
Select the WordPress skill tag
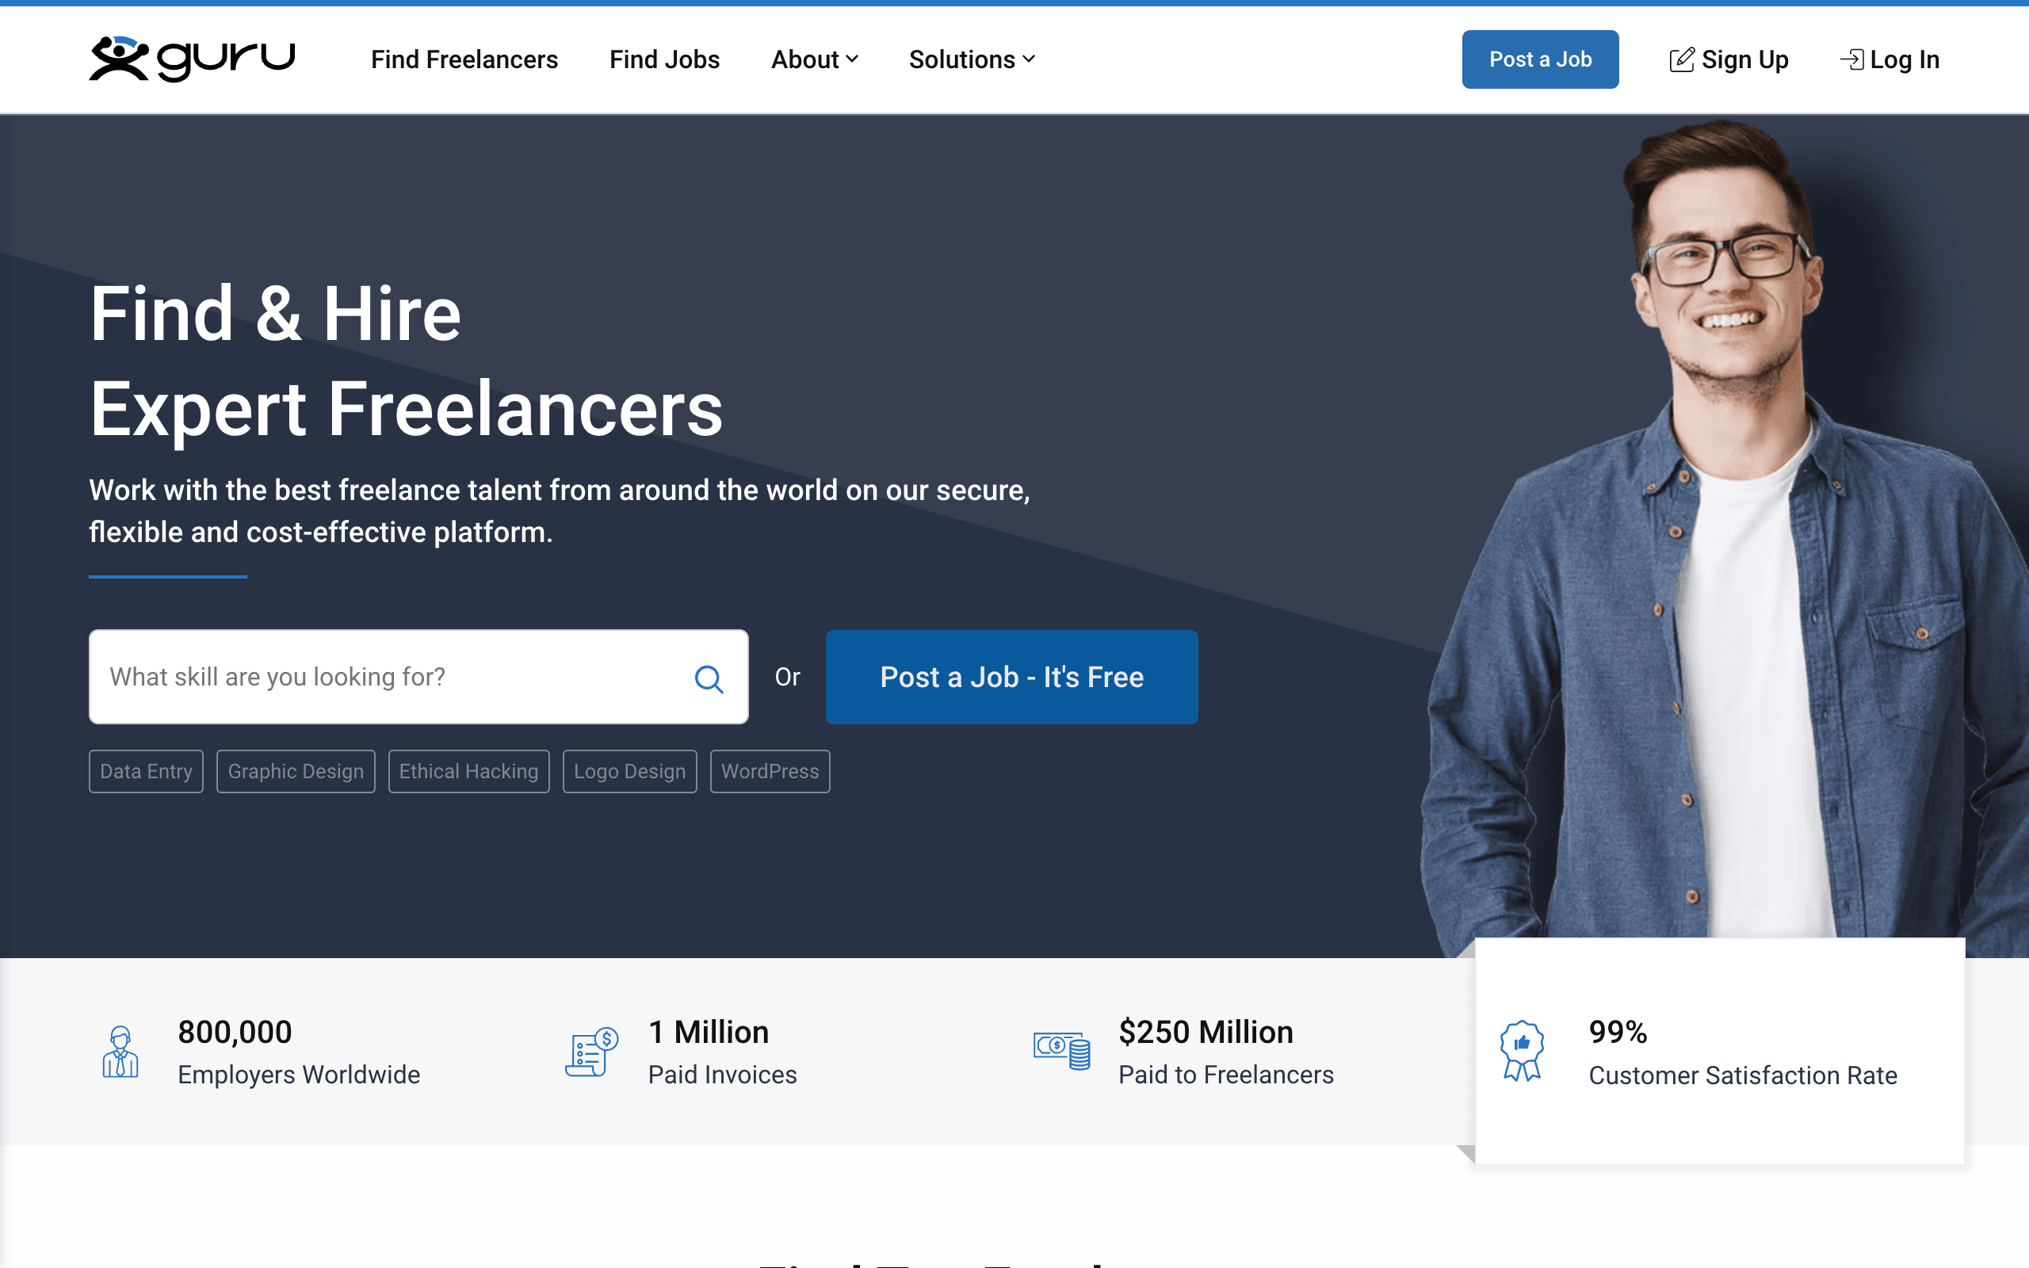click(770, 770)
